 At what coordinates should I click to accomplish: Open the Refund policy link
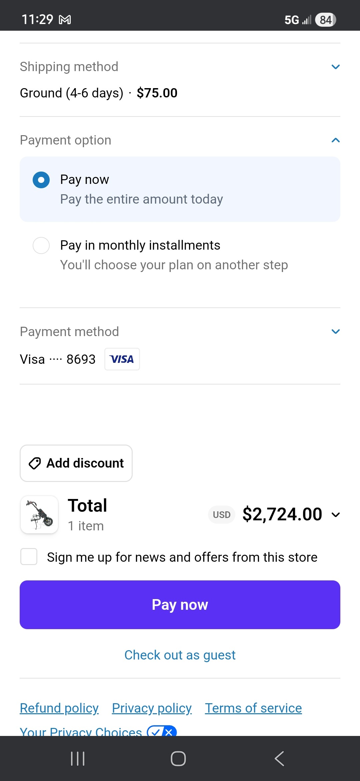(x=59, y=708)
